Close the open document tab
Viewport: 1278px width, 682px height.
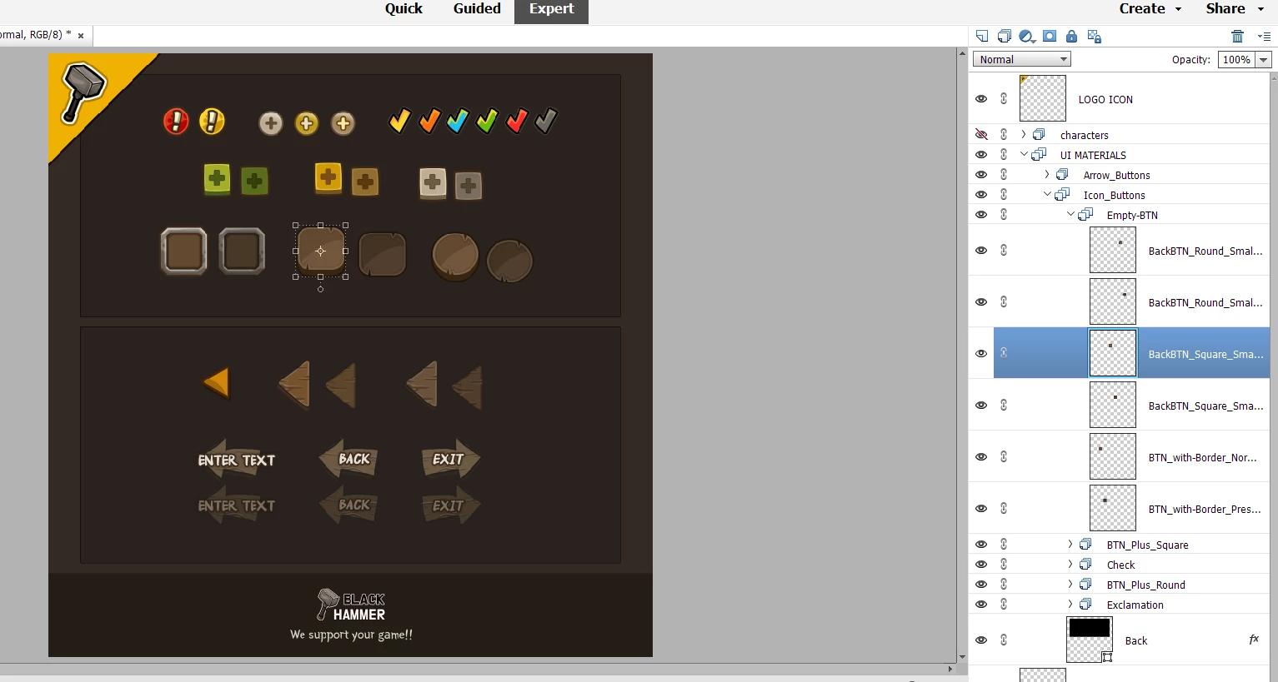(81, 36)
